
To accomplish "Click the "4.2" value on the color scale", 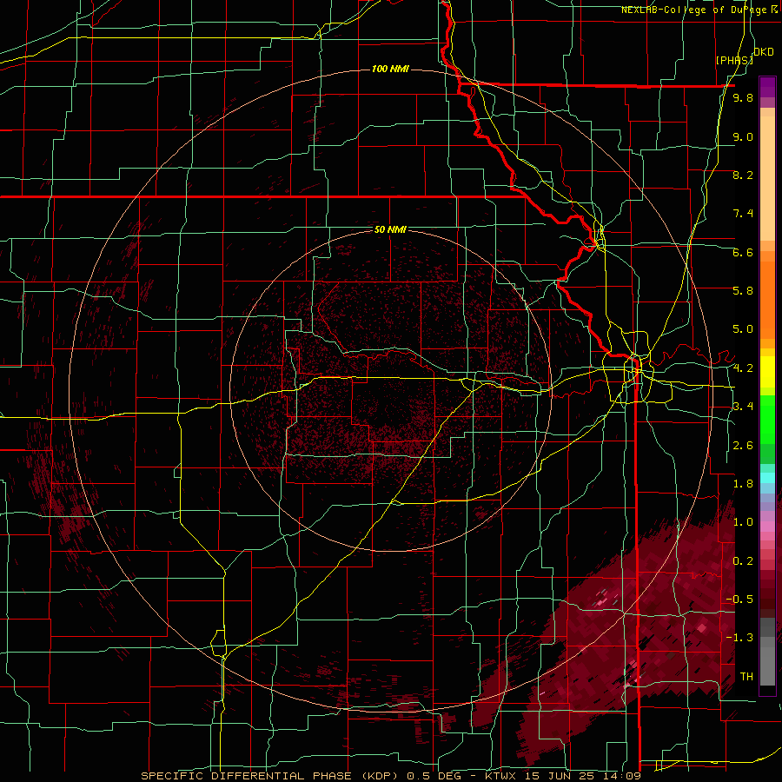I will point(743,368).
